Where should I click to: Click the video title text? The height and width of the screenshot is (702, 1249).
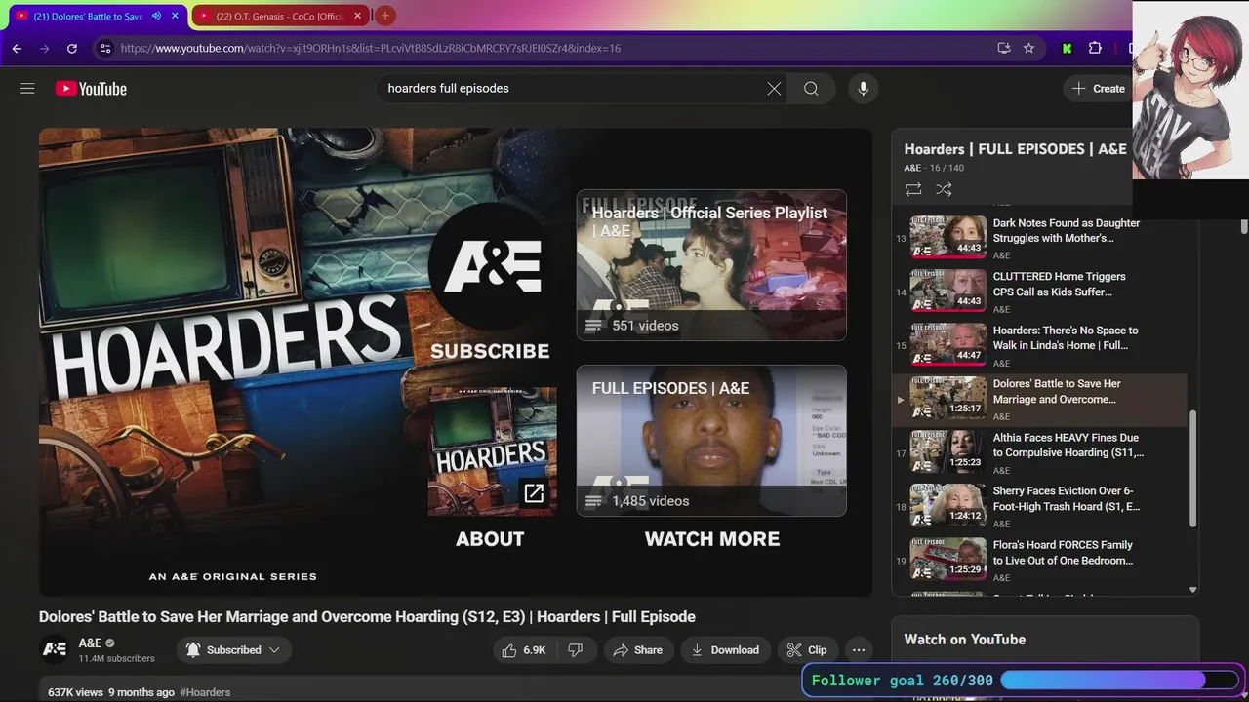pyautogui.click(x=367, y=617)
